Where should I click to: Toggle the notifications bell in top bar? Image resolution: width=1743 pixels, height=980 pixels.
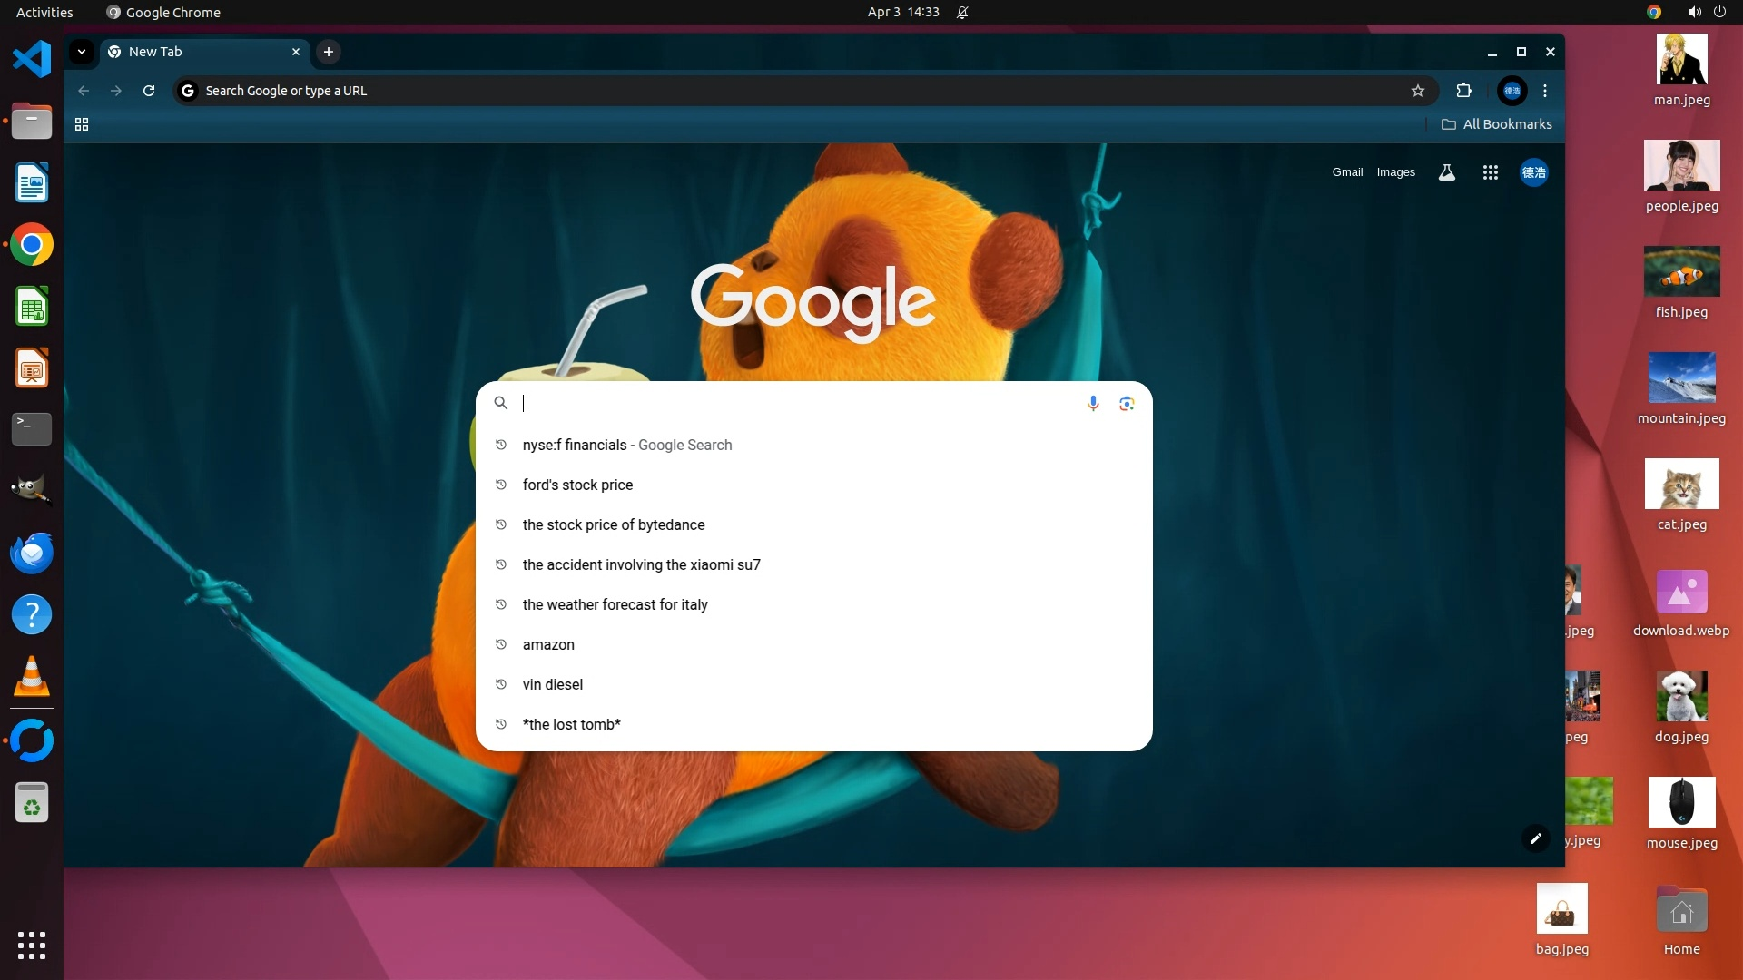(x=962, y=12)
